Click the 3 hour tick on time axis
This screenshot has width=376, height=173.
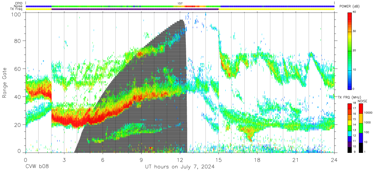coord(64,160)
